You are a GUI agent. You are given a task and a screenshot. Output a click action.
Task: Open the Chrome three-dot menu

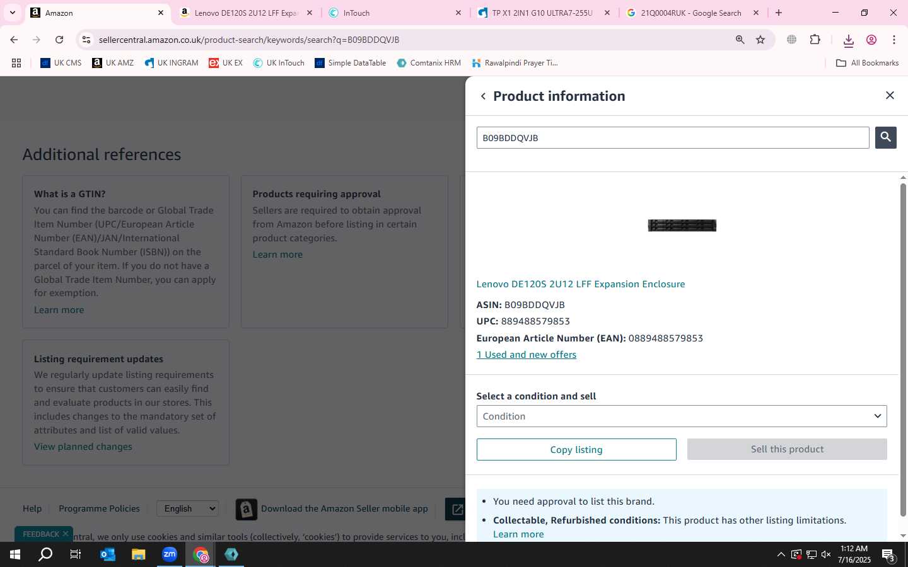[894, 40]
